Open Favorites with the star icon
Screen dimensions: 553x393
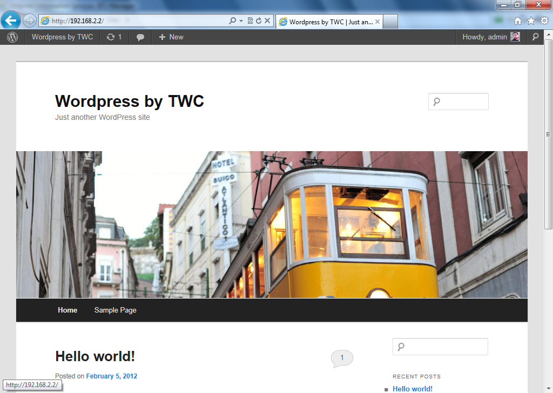point(531,21)
